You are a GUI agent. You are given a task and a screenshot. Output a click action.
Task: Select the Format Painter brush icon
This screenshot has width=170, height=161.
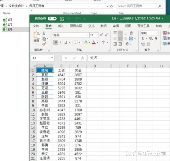coord(44,44)
